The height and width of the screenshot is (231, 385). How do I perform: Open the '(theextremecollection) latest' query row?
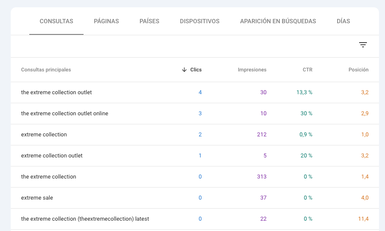tap(195, 219)
